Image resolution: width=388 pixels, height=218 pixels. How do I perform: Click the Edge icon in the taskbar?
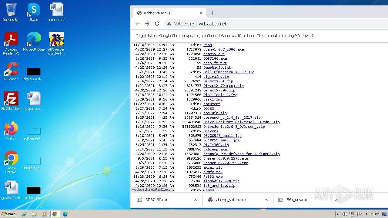point(65,214)
